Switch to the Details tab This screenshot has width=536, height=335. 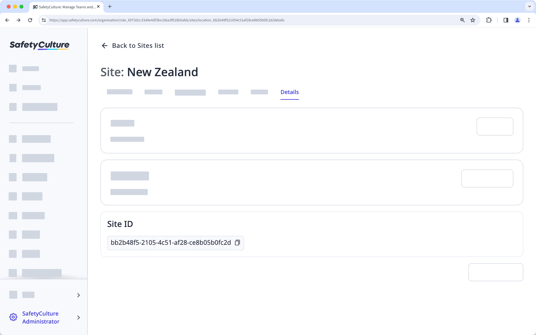[289, 92]
